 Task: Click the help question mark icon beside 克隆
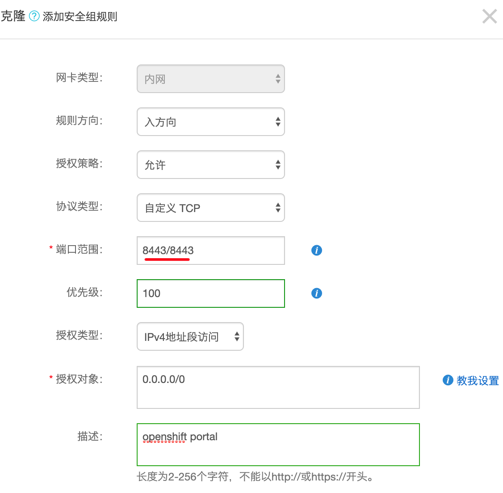34,16
